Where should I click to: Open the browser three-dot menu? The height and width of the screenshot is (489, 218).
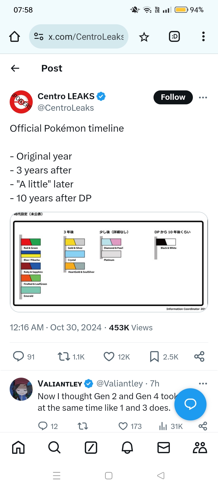[203, 37]
